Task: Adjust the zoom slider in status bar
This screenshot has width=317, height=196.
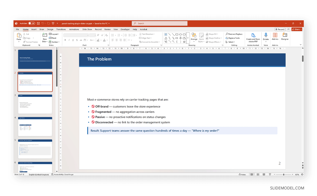Action: (x=283, y=175)
